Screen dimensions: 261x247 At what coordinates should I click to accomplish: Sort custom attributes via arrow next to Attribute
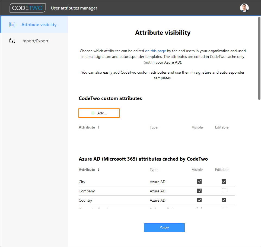coord(98,127)
